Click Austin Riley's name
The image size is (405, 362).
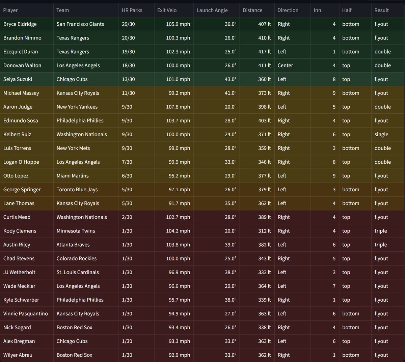click(17, 245)
